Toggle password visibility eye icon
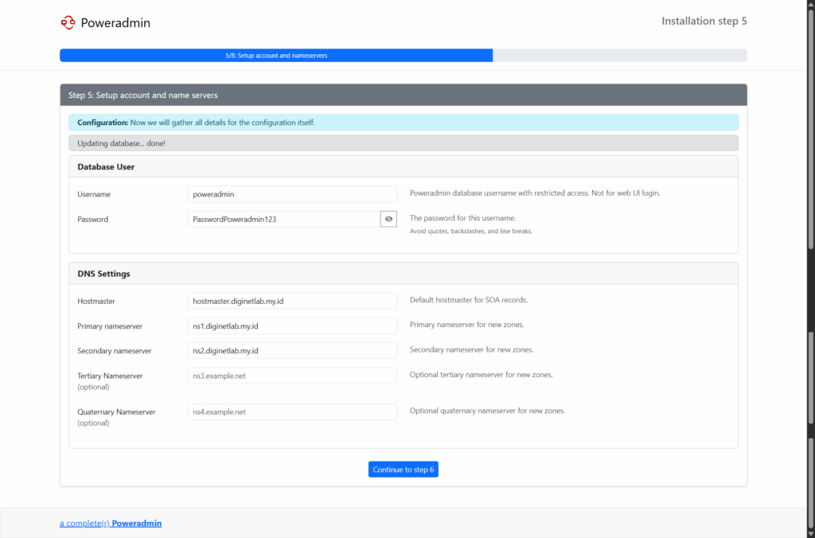The height and width of the screenshot is (538, 815). 388,219
